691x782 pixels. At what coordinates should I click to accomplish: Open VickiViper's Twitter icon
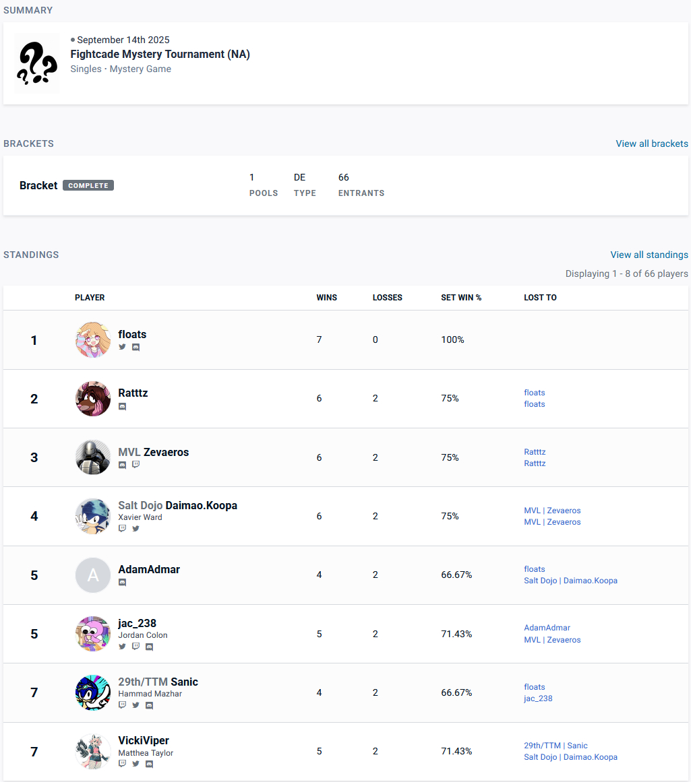click(136, 764)
